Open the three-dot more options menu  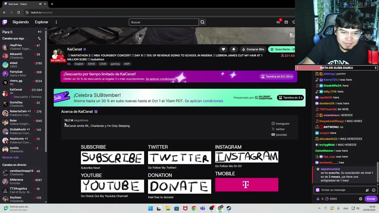pyautogui.click(x=56, y=22)
